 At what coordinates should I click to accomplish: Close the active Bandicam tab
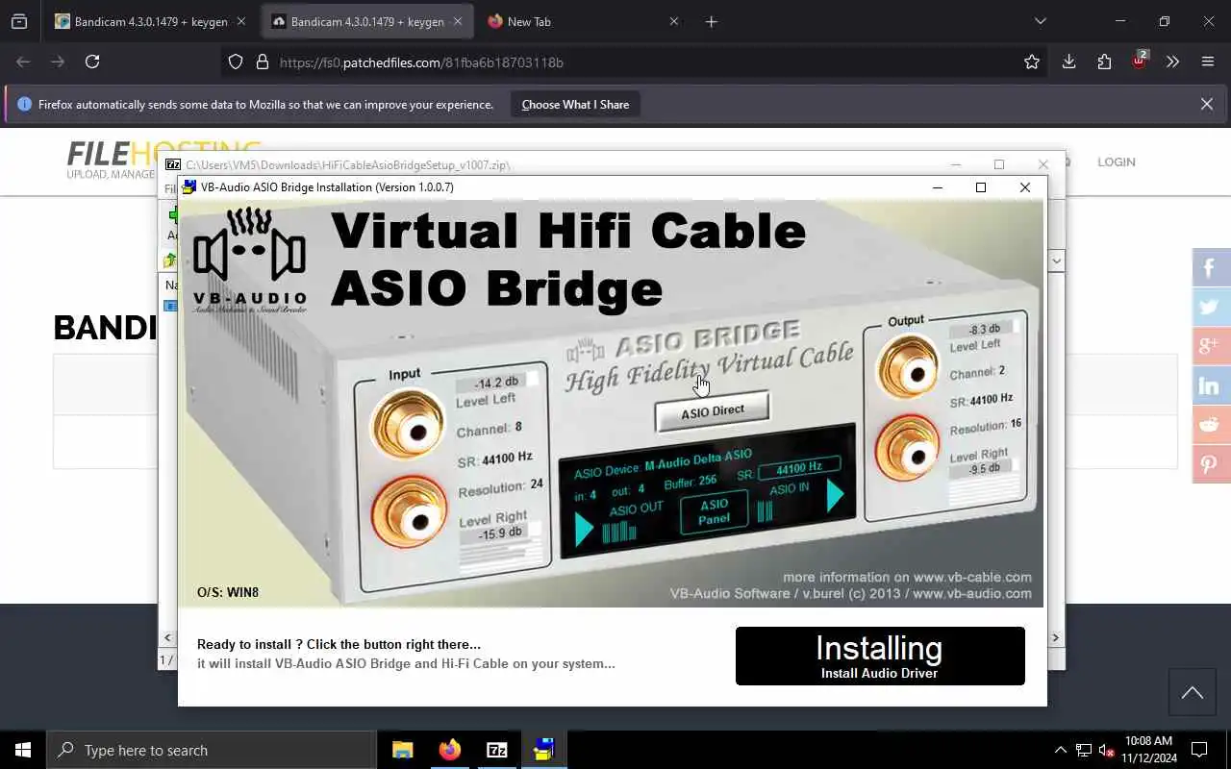[x=457, y=21]
